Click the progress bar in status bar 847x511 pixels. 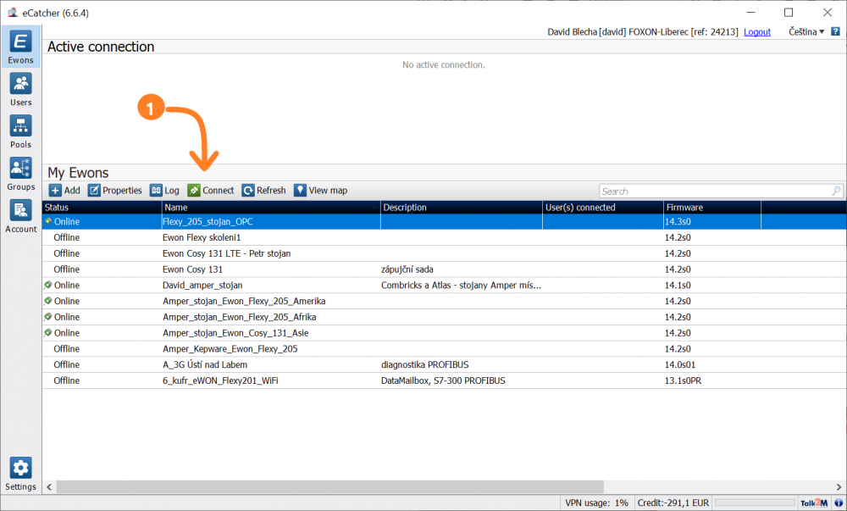point(755,503)
